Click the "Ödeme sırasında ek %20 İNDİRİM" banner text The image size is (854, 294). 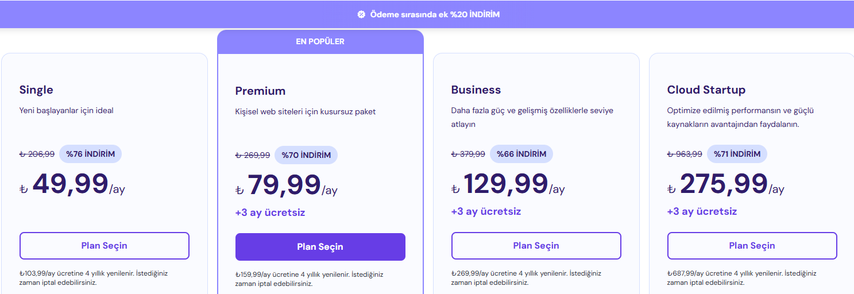(x=435, y=14)
